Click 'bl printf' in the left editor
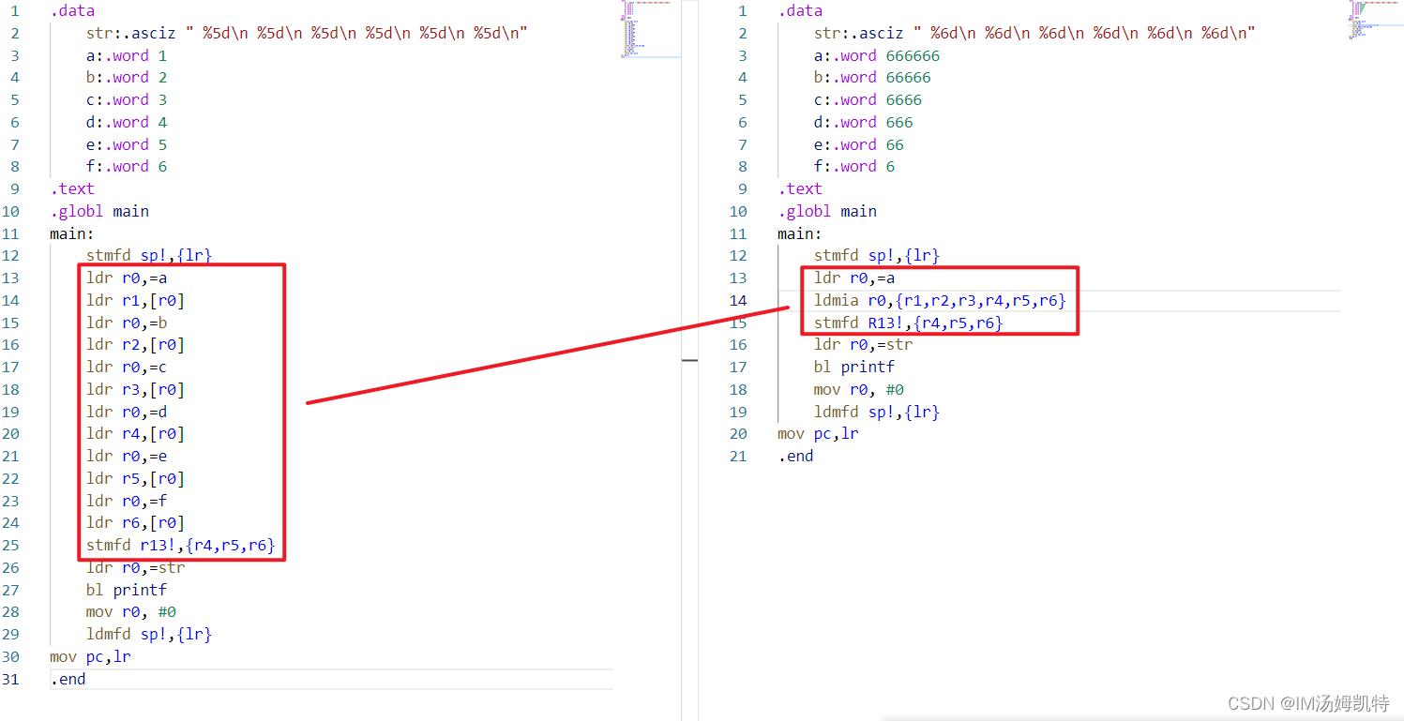Screen dimensions: 1404x721 [127, 590]
